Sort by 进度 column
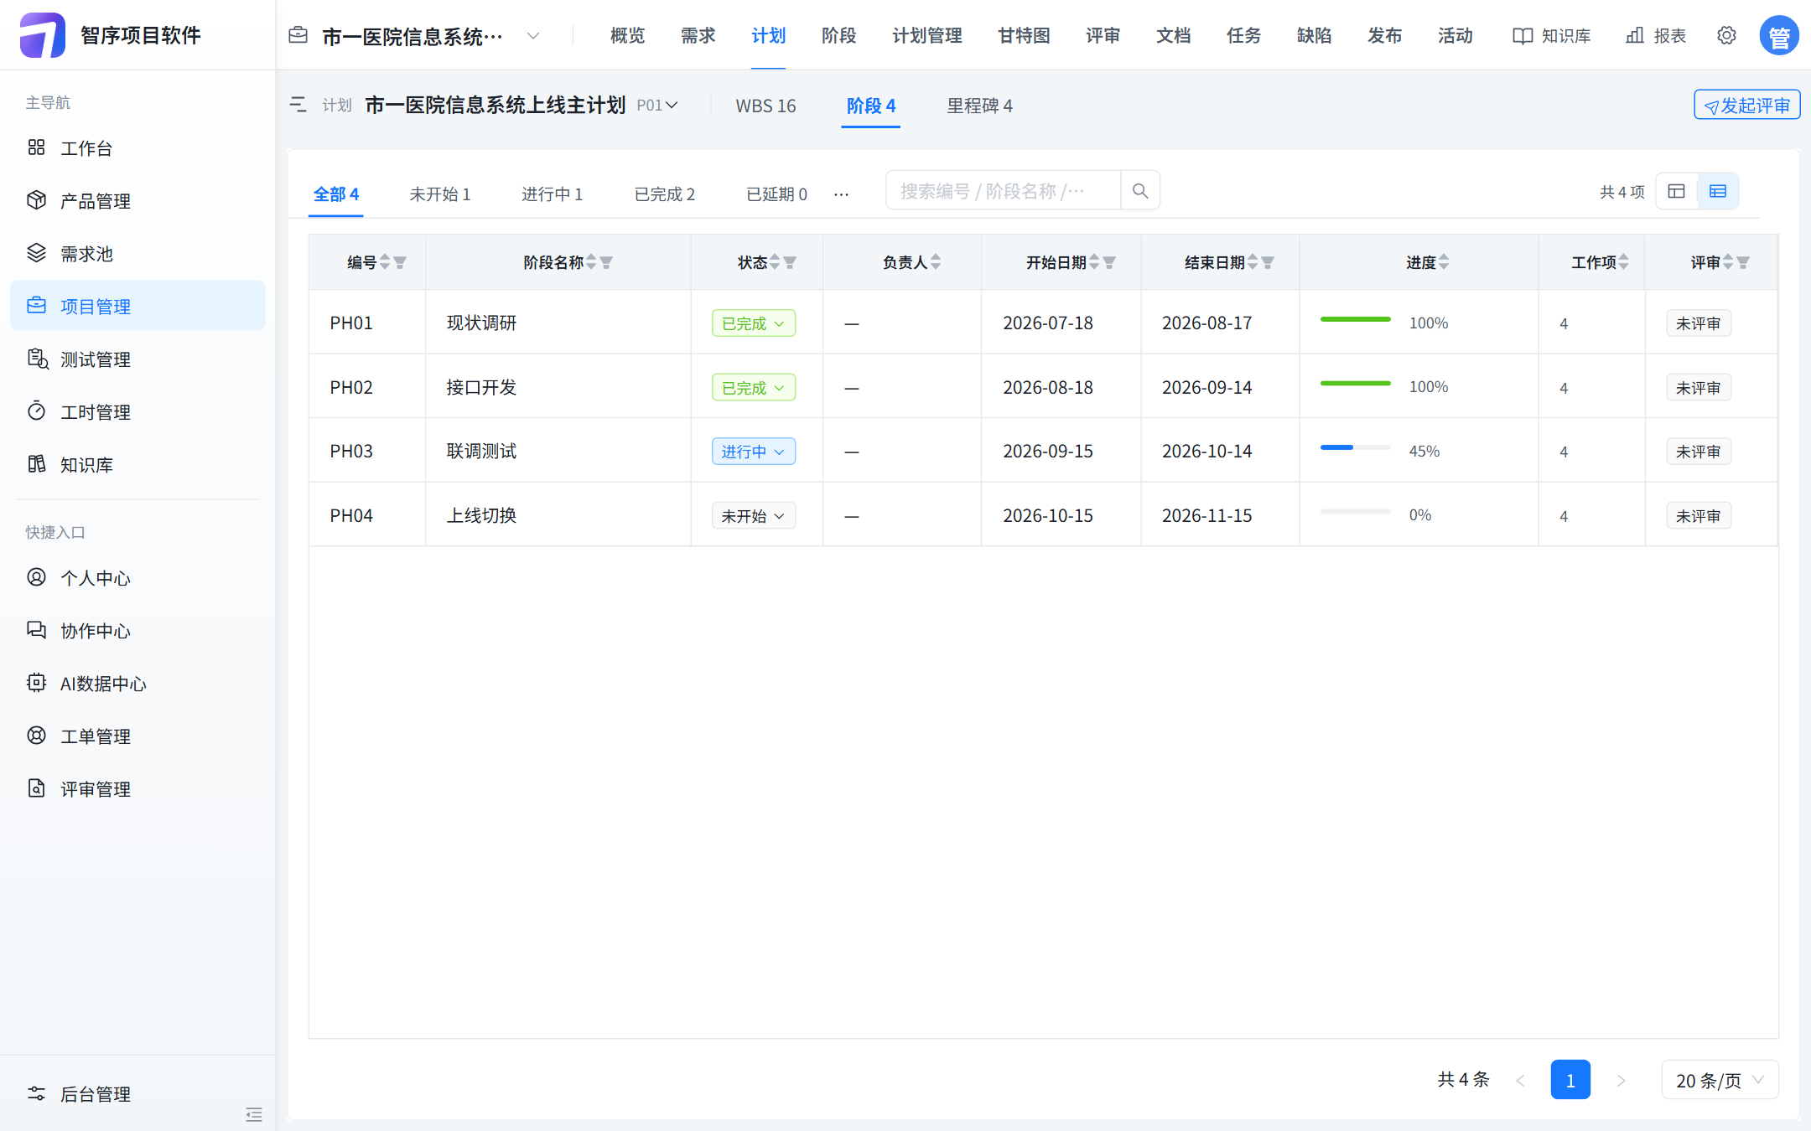 click(x=1444, y=262)
